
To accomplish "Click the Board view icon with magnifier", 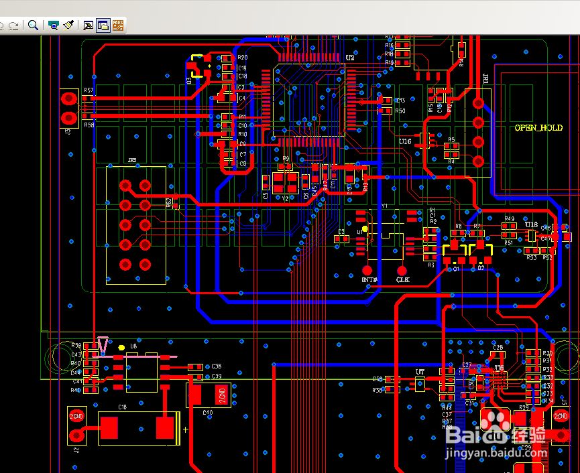I will click(53, 25).
